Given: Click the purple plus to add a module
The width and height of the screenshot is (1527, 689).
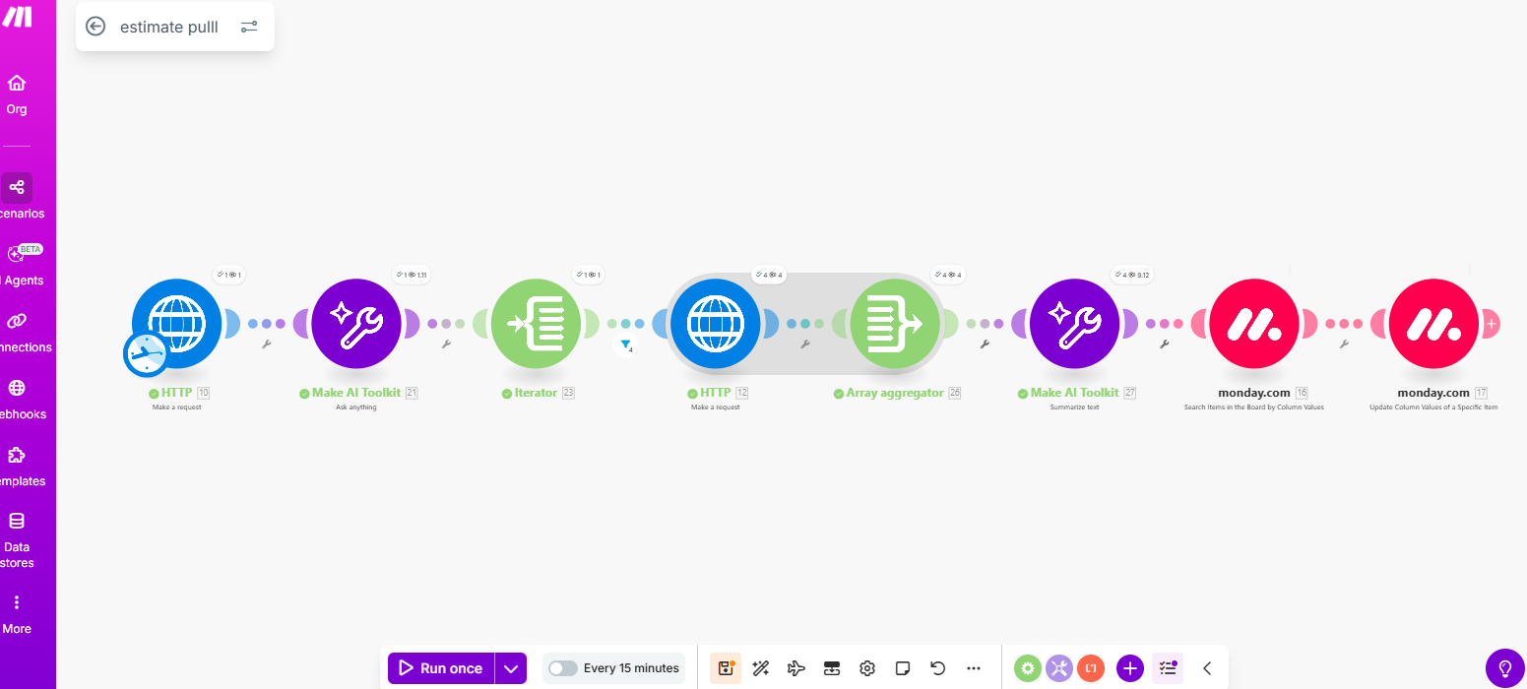Looking at the screenshot, I should click(1129, 667).
